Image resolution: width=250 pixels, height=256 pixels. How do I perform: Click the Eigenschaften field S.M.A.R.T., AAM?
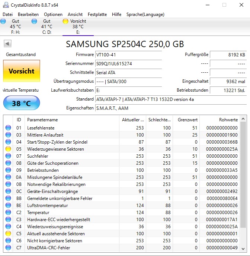171,108
